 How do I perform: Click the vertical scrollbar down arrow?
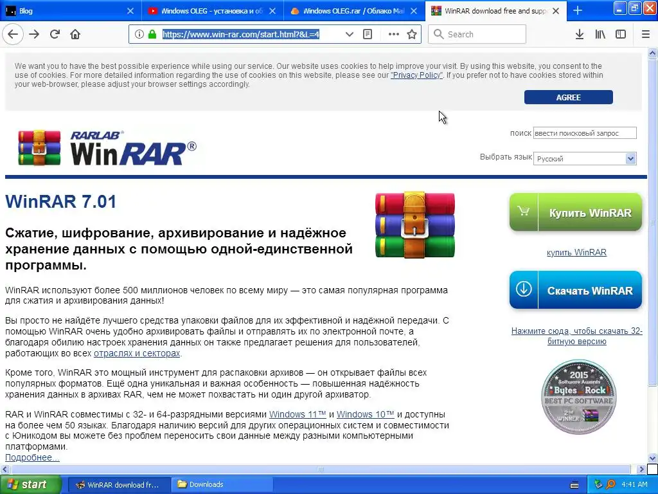(x=653, y=458)
